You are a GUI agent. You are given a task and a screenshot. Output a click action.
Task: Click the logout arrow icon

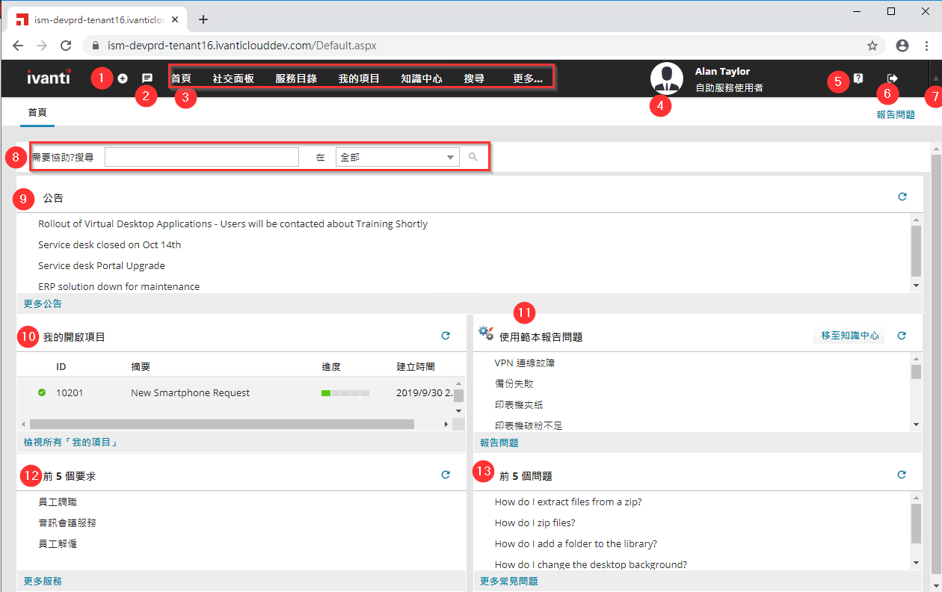[891, 78]
